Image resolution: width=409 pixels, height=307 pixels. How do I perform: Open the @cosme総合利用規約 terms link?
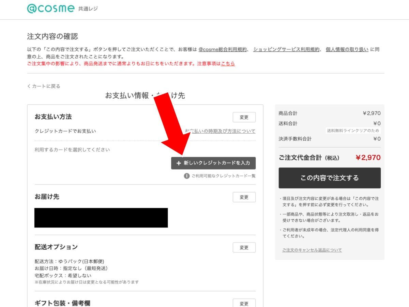[223, 49]
